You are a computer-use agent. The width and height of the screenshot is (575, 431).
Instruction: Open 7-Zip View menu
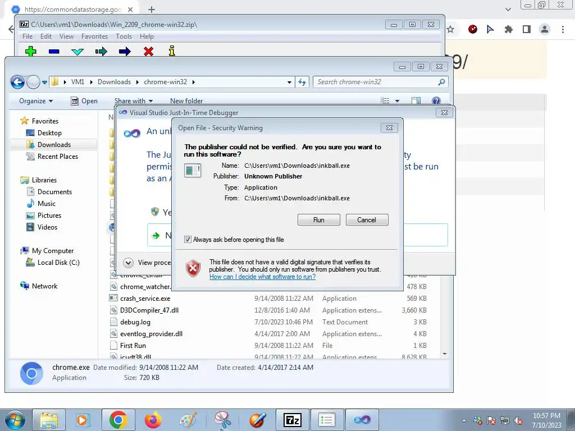66,36
